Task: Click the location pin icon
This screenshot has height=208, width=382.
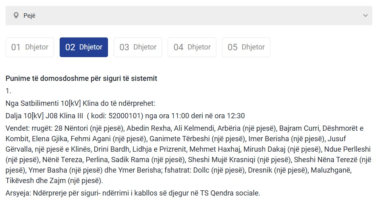Action: pyautogui.click(x=16, y=16)
